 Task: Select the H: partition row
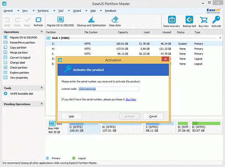point(134,49)
